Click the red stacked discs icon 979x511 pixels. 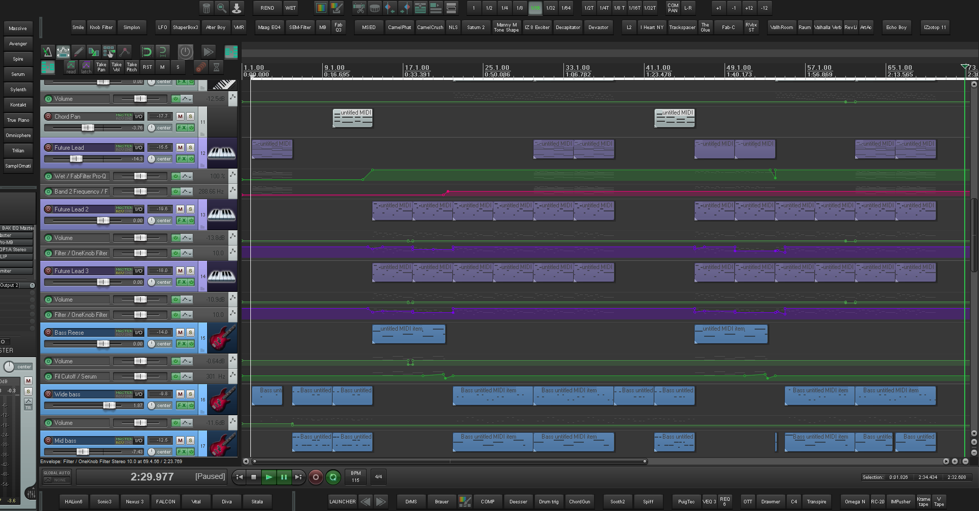201,67
